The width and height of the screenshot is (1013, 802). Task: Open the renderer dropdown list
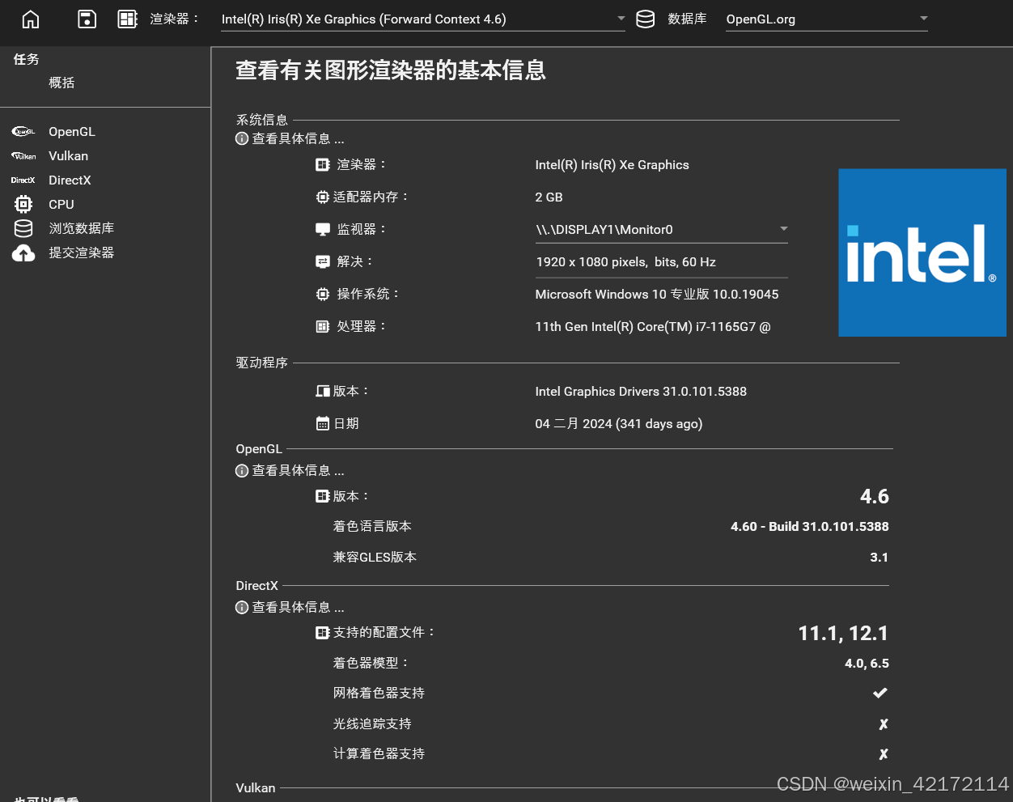(423, 19)
